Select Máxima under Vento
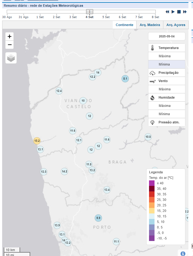Screen dimensions: 193x256 coord(167,89)
